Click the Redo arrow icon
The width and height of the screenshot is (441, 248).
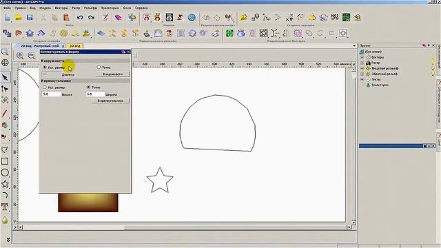pos(91,17)
